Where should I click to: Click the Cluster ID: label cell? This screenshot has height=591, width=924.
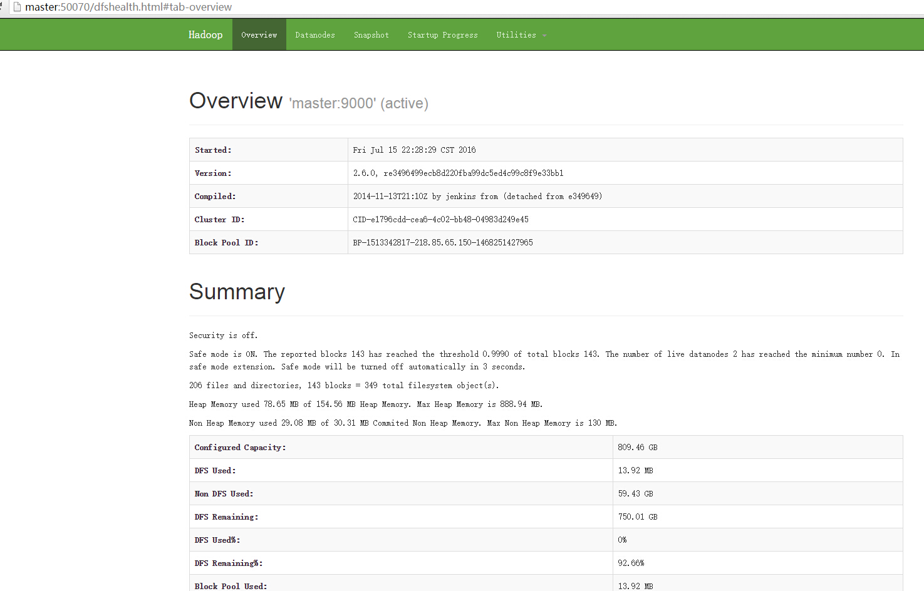[x=269, y=219]
